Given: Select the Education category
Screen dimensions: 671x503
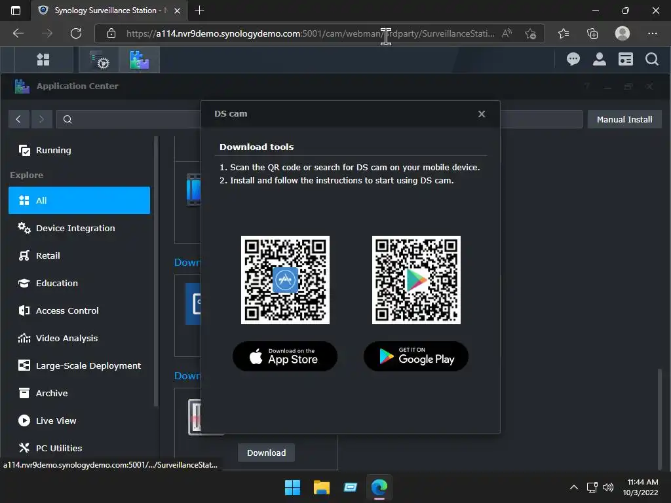Looking at the screenshot, I should pyautogui.click(x=79, y=283).
